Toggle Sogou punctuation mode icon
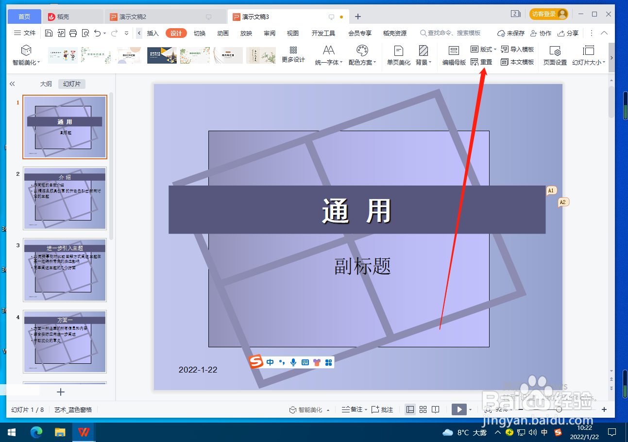 (282, 362)
